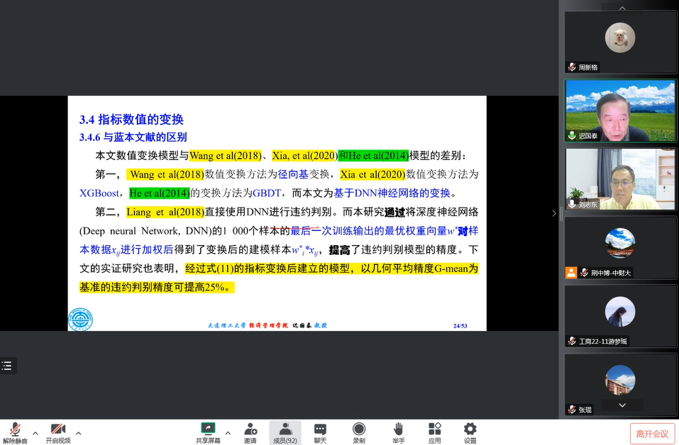Raise hand using the hand icon
This screenshot has width=679, height=445.
point(398,429)
